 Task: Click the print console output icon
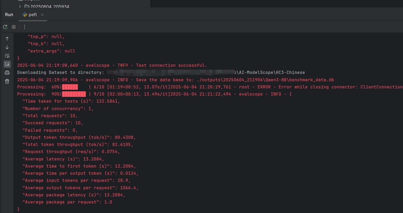[7, 73]
